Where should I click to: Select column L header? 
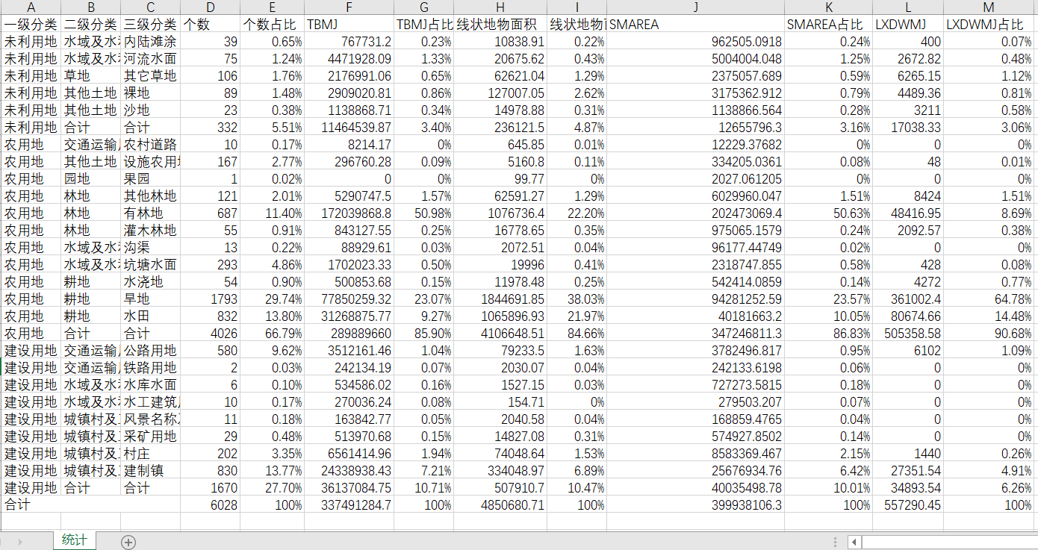coord(908,7)
